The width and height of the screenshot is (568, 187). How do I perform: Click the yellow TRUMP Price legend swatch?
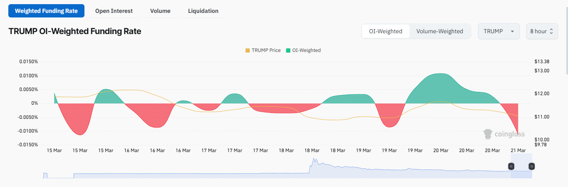[x=248, y=50]
